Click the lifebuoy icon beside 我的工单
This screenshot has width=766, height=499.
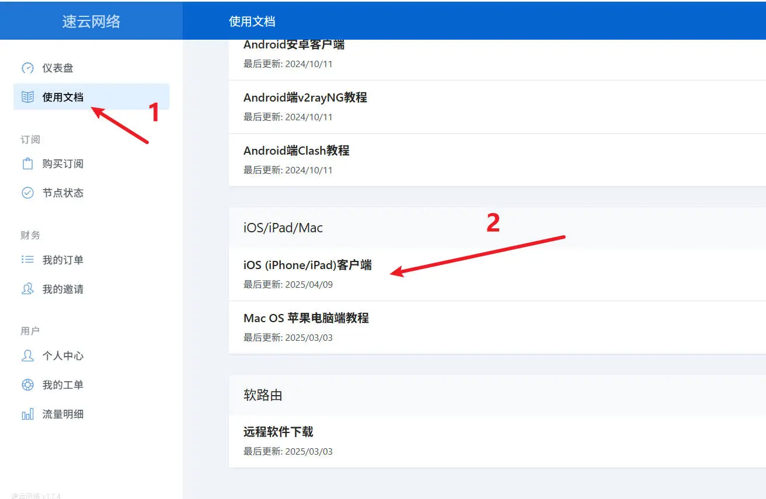coord(27,385)
